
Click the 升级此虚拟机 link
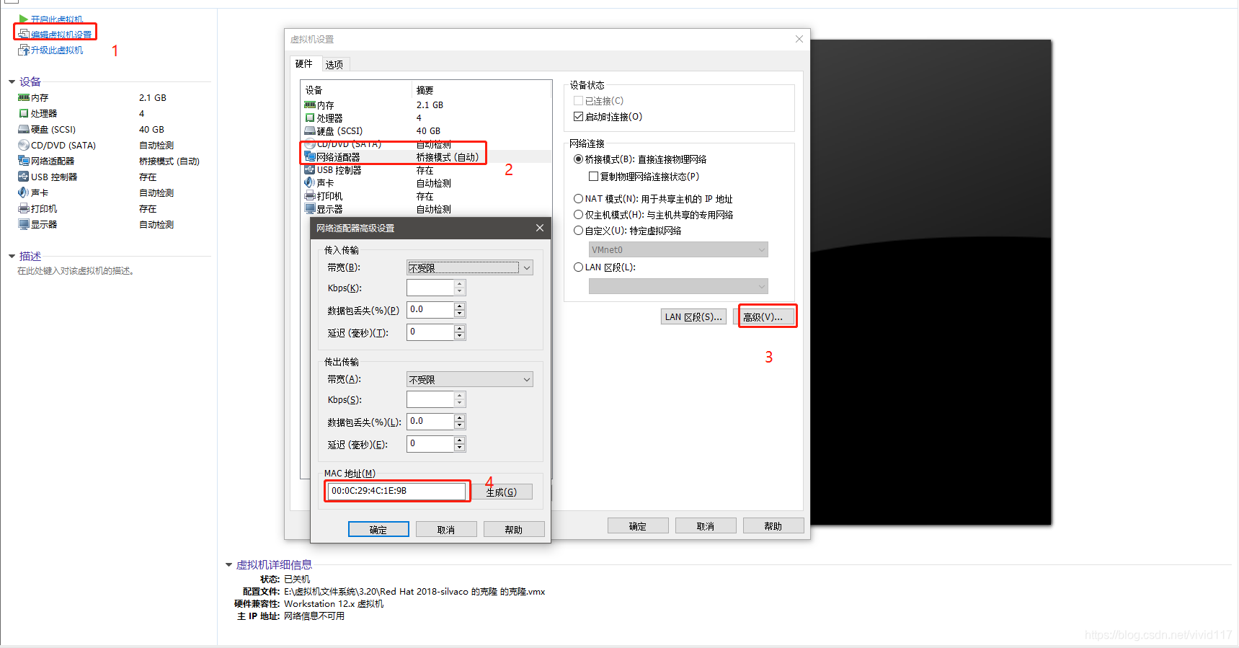pos(57,50)
